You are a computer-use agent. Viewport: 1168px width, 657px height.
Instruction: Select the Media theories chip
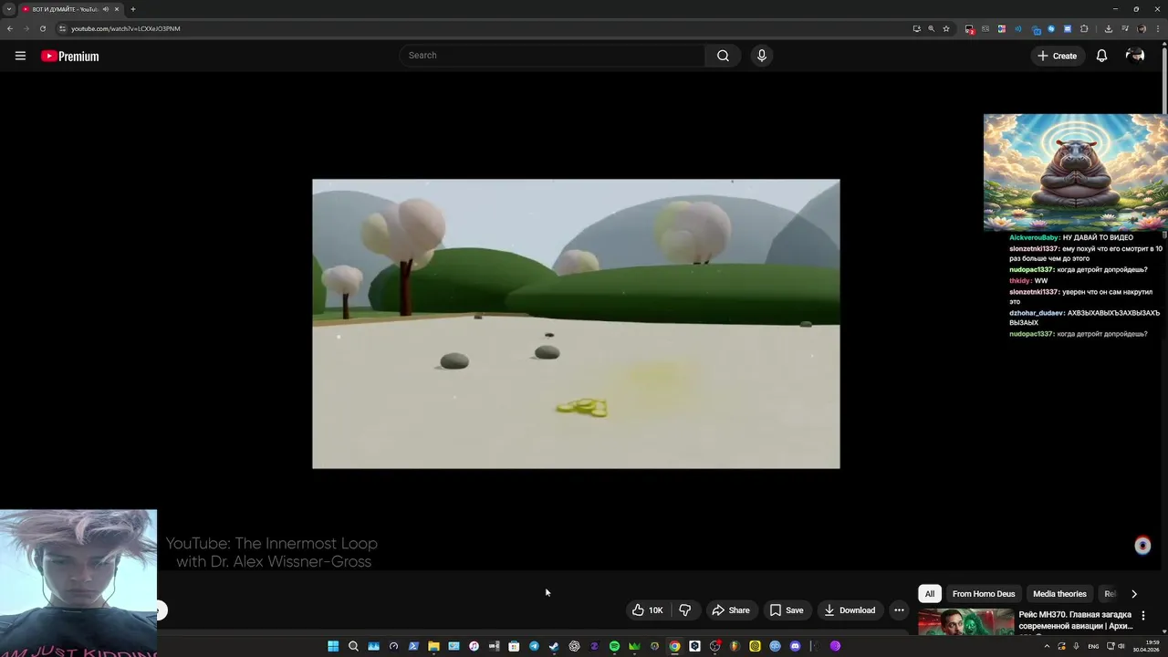[x=1059, y=594]
